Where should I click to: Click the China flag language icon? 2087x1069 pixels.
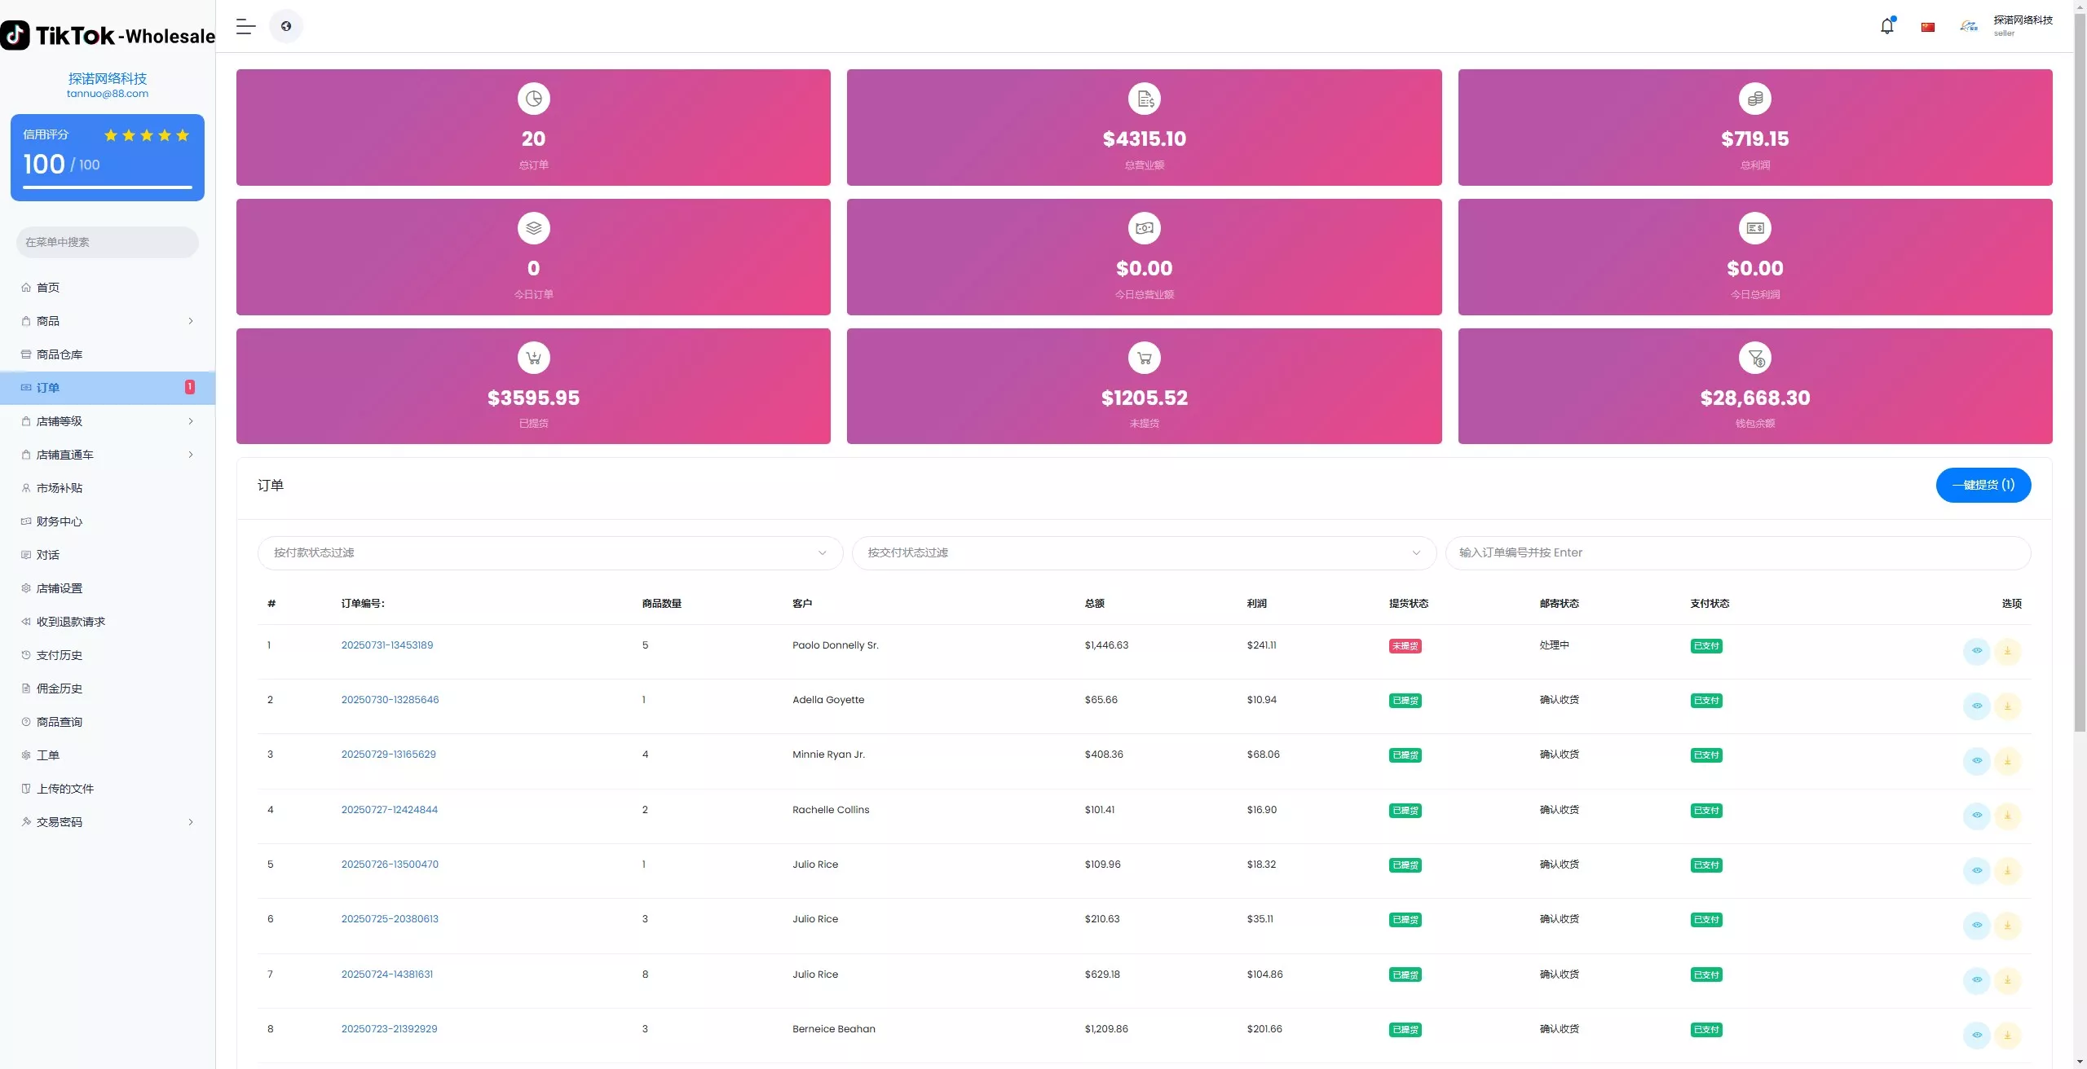pos(1927,27)
